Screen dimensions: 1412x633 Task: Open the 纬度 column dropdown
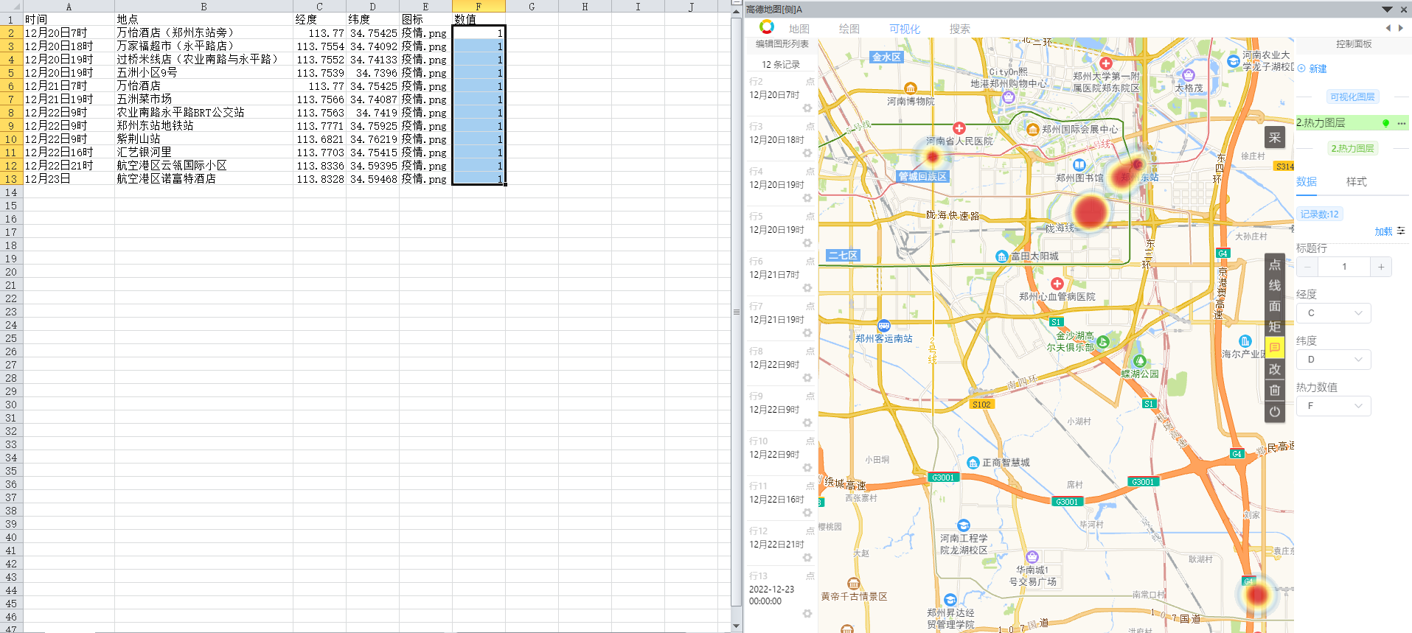pos(1334,360)
